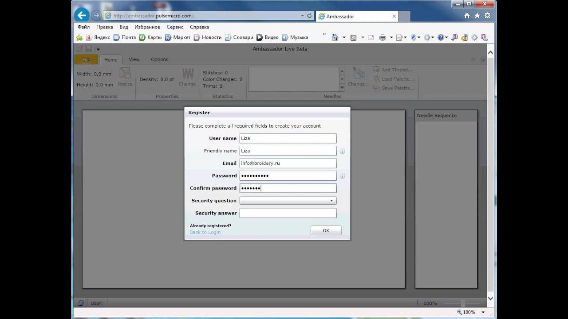Expand the quick access toolbar customize arrow
The image size is (568, 319).
coord(98,49)
